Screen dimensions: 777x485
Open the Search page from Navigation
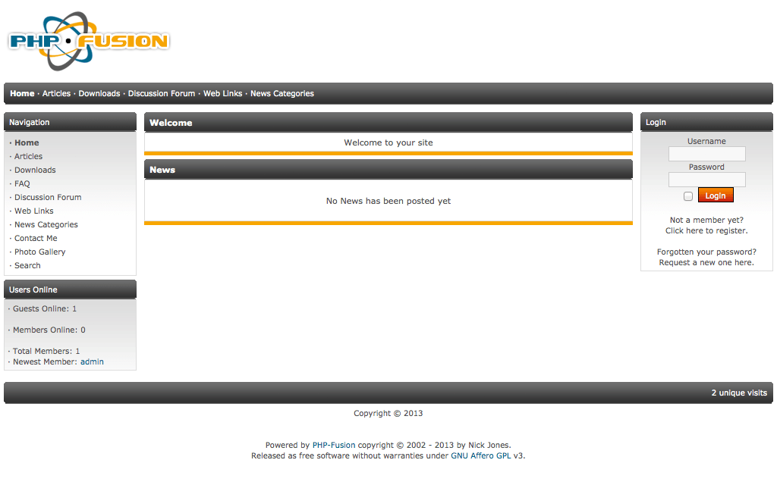click(x=27, y=265)
